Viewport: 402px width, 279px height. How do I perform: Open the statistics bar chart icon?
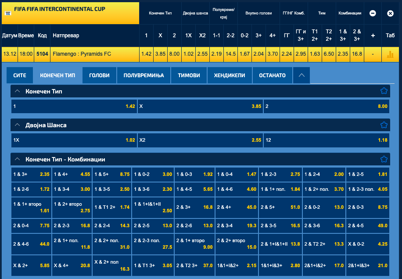point(390,54)
